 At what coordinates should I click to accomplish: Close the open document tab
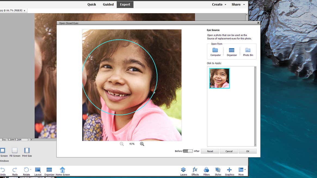[24, 11]
